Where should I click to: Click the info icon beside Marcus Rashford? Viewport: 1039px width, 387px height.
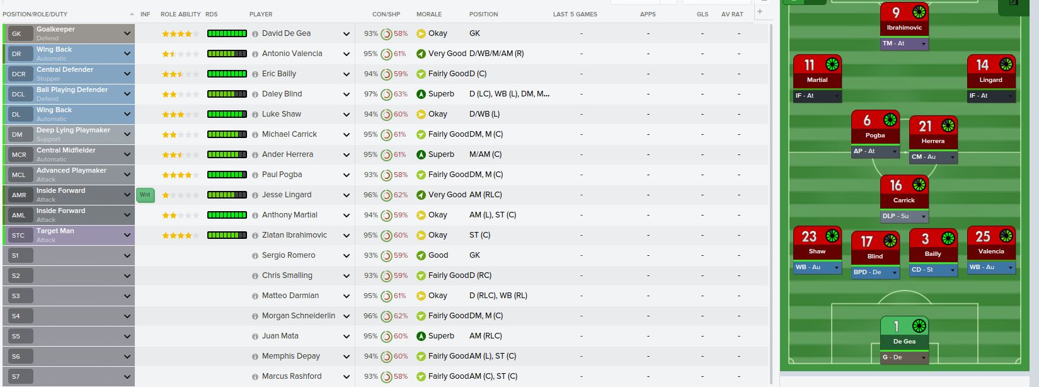pos(255,377)
